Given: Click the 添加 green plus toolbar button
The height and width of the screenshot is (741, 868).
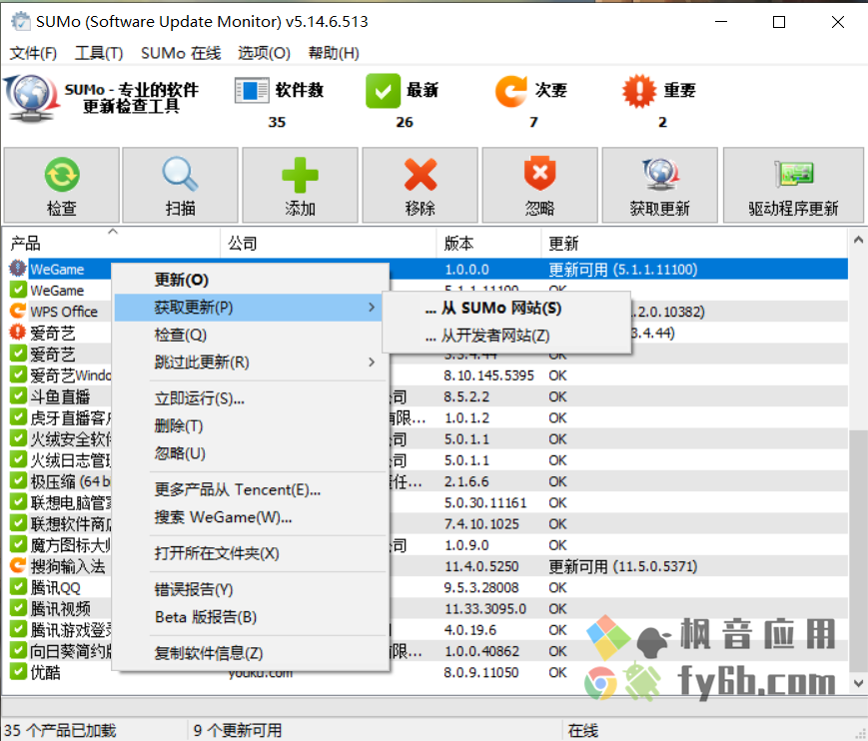Looking at the screenshot, I should tap(300, 186).
